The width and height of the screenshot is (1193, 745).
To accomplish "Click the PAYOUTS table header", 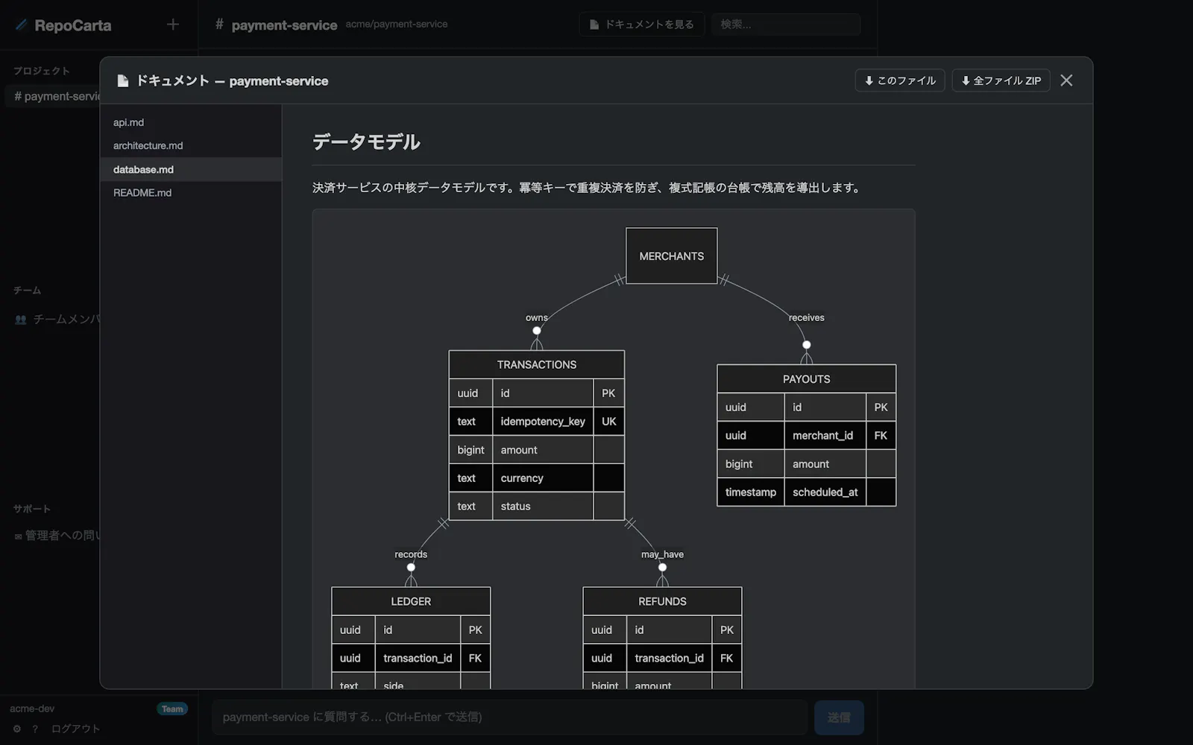I will click(807, 378).
